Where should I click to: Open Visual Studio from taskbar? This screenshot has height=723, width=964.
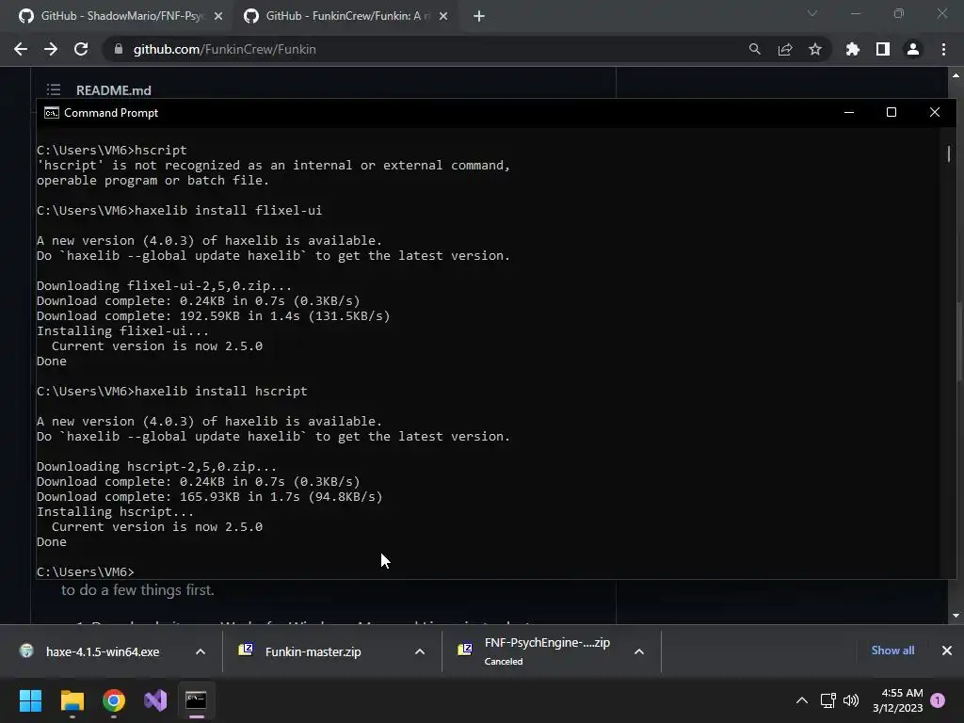click(x=155, y=700)
